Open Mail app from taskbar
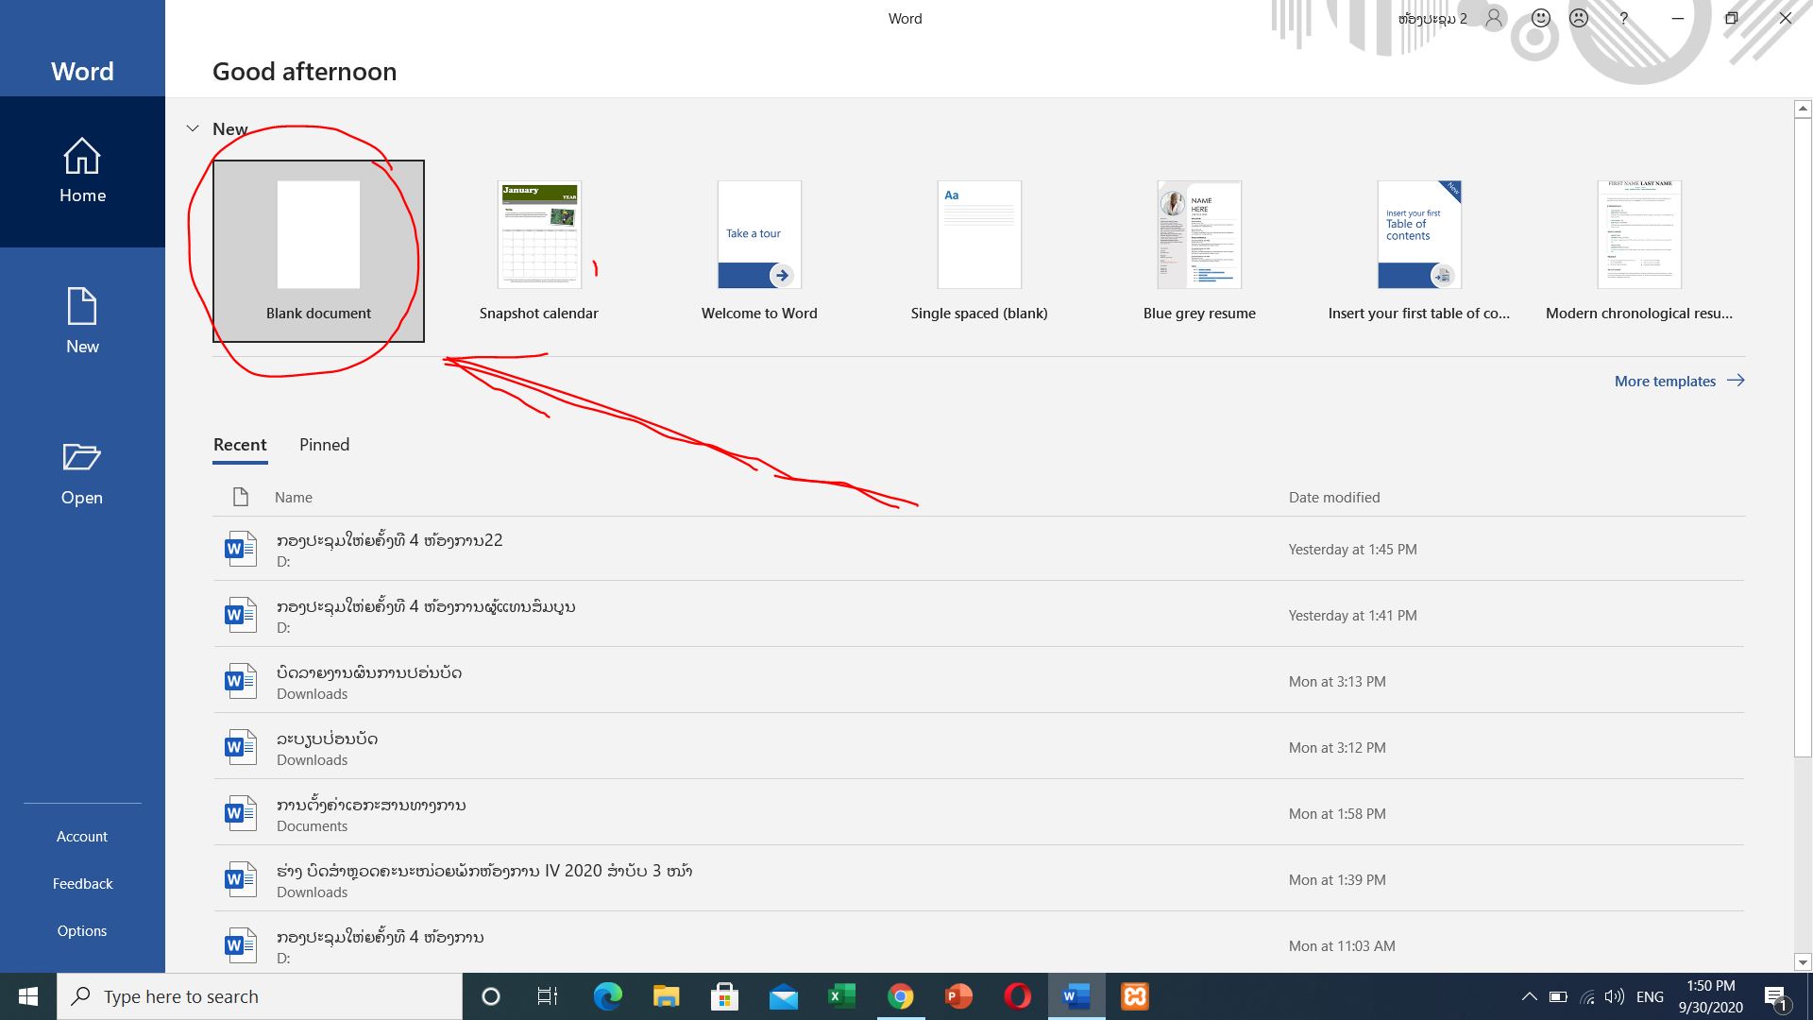1813x1020 pixels. point(783,996)
